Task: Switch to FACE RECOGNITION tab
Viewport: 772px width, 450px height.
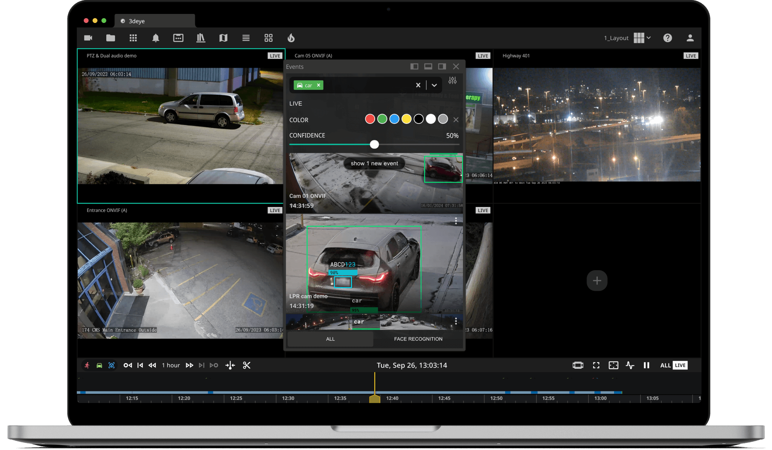Action: [x=418, y=339]
